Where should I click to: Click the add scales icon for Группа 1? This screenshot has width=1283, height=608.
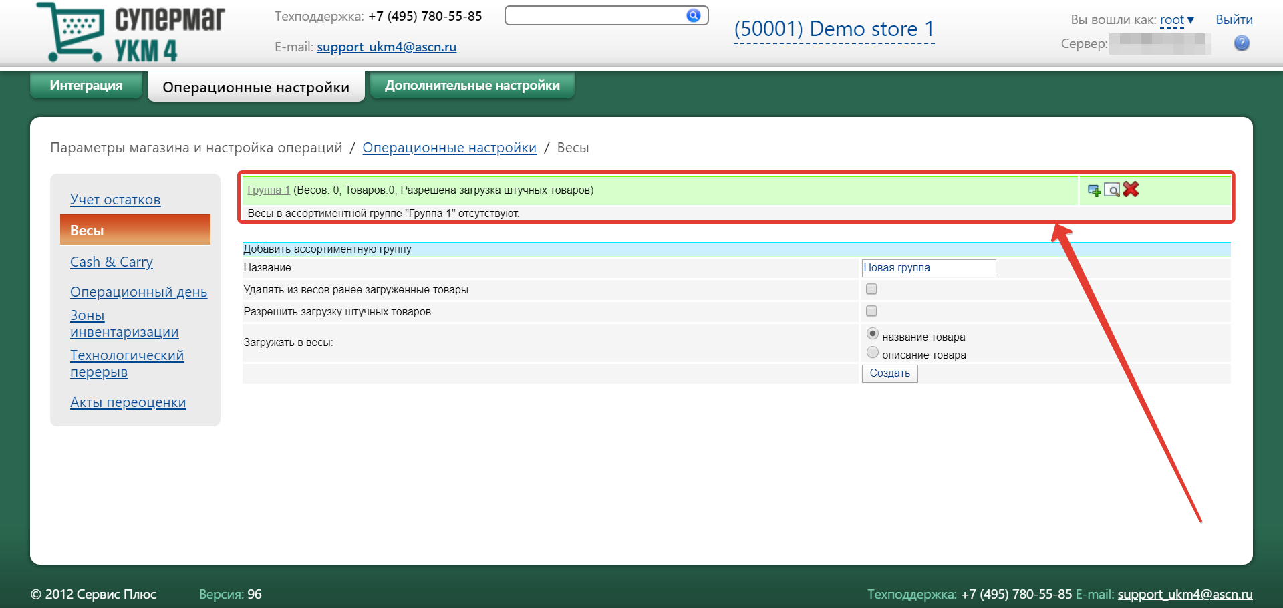(x=1094, y=190)
